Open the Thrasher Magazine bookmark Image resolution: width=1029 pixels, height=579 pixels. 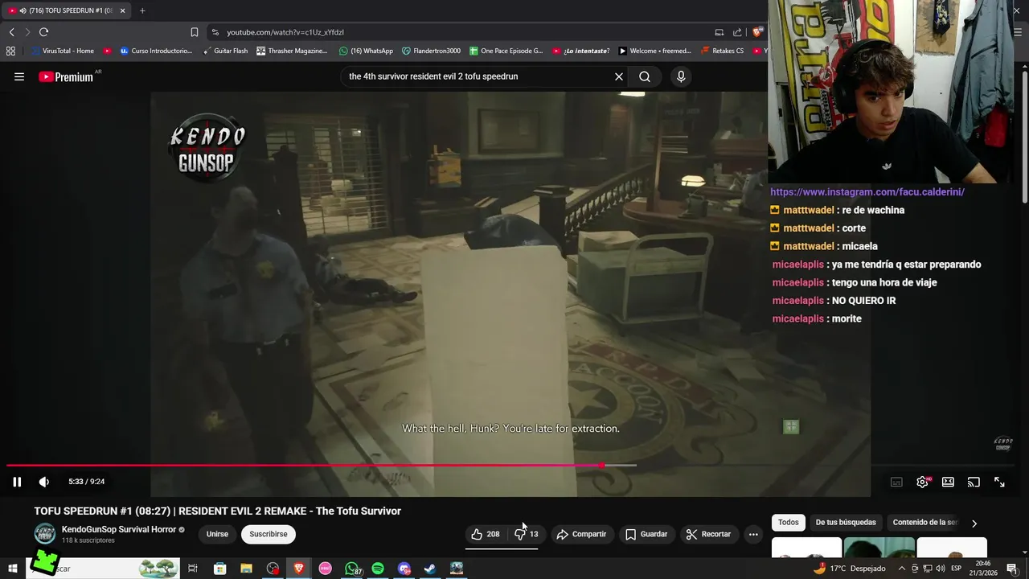(292, 51)
